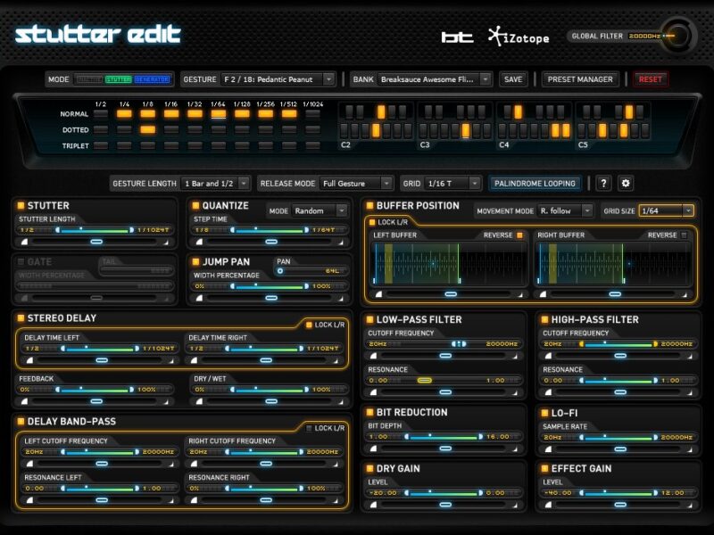Turn the Global Filter knob
This screenshot has height=535, width=714.
pos(676,37)
